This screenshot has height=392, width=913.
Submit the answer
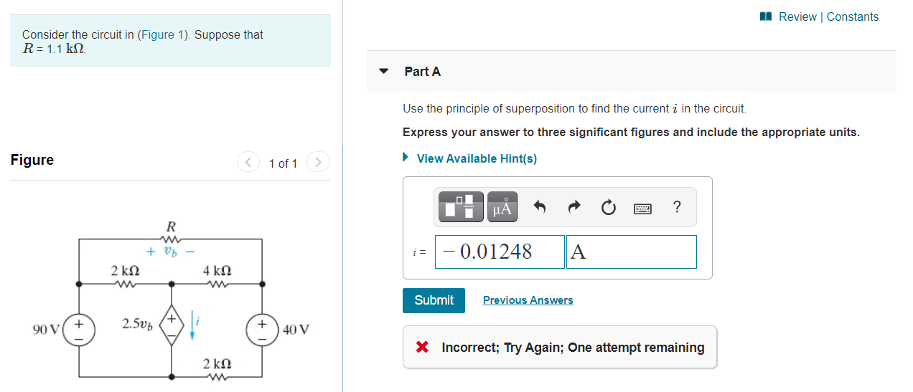tap(434, 300)
